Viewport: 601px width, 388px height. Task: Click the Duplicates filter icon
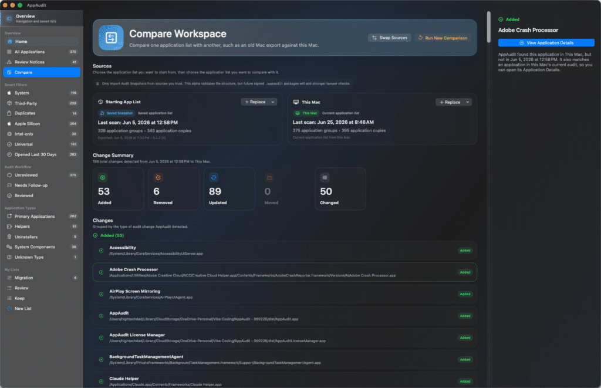tap(9, 113)
